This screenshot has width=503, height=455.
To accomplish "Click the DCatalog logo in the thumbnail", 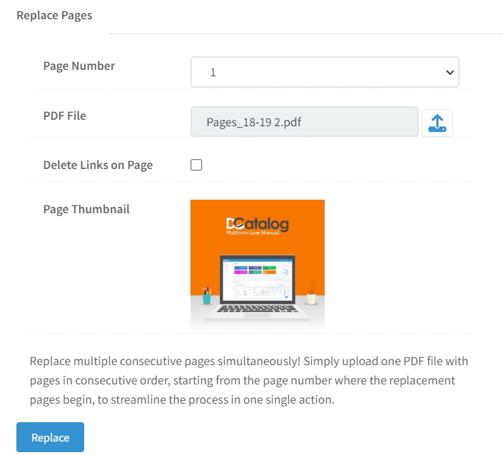I will [x=258, y=223].
